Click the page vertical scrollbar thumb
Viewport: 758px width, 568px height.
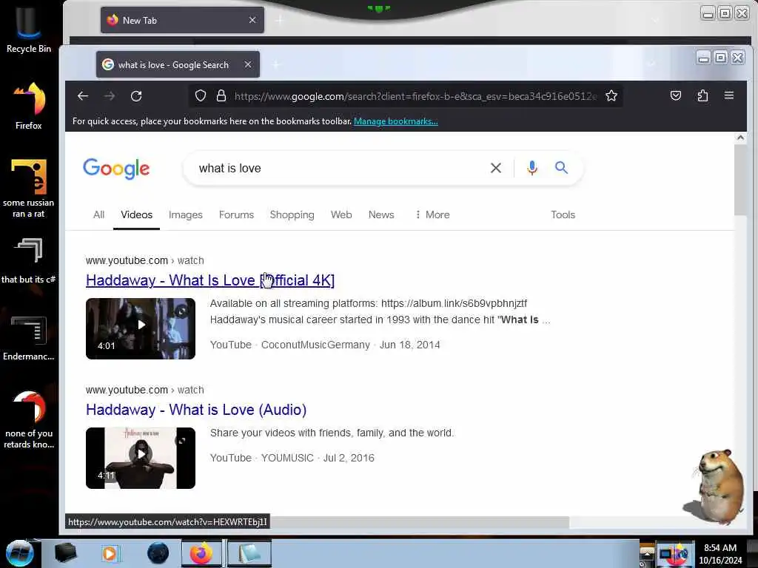740,180
